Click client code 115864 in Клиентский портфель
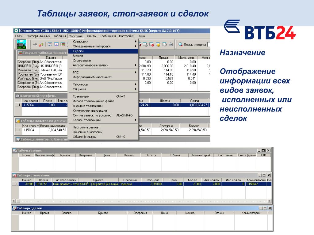The width and height of the screenshot is (314, 235). point(30,105)
